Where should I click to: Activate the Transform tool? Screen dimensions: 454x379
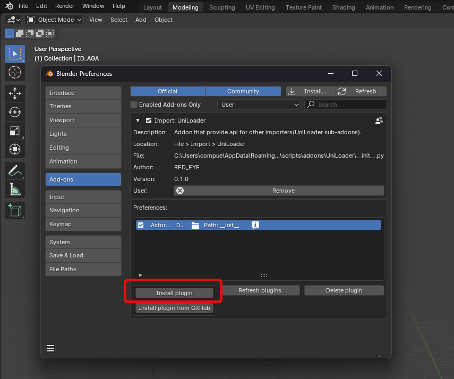(x=15, y=149)
